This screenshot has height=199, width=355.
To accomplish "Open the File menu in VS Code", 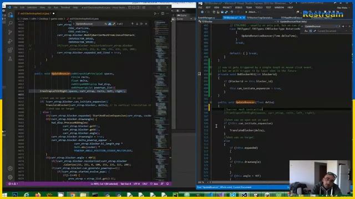I will (x=16, y=7).
